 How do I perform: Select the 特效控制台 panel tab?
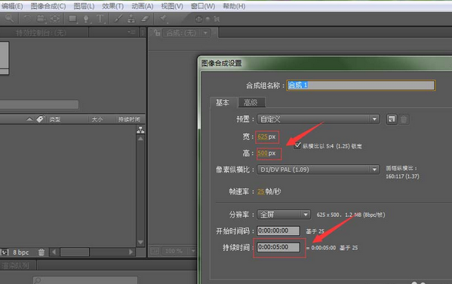point(42,33)
